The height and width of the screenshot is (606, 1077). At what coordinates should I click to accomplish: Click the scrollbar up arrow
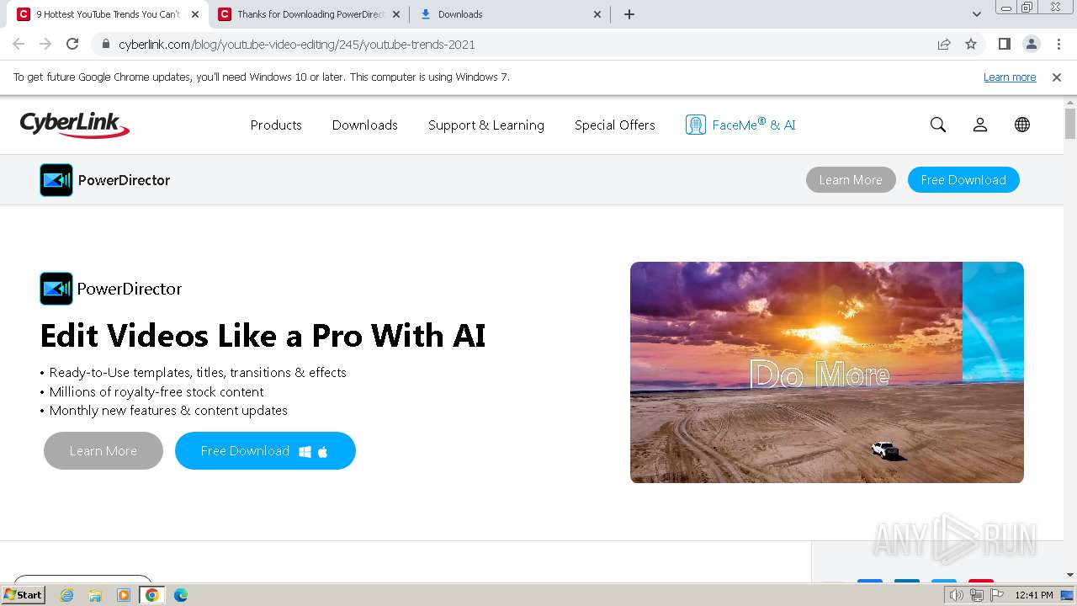point(1070,102)
